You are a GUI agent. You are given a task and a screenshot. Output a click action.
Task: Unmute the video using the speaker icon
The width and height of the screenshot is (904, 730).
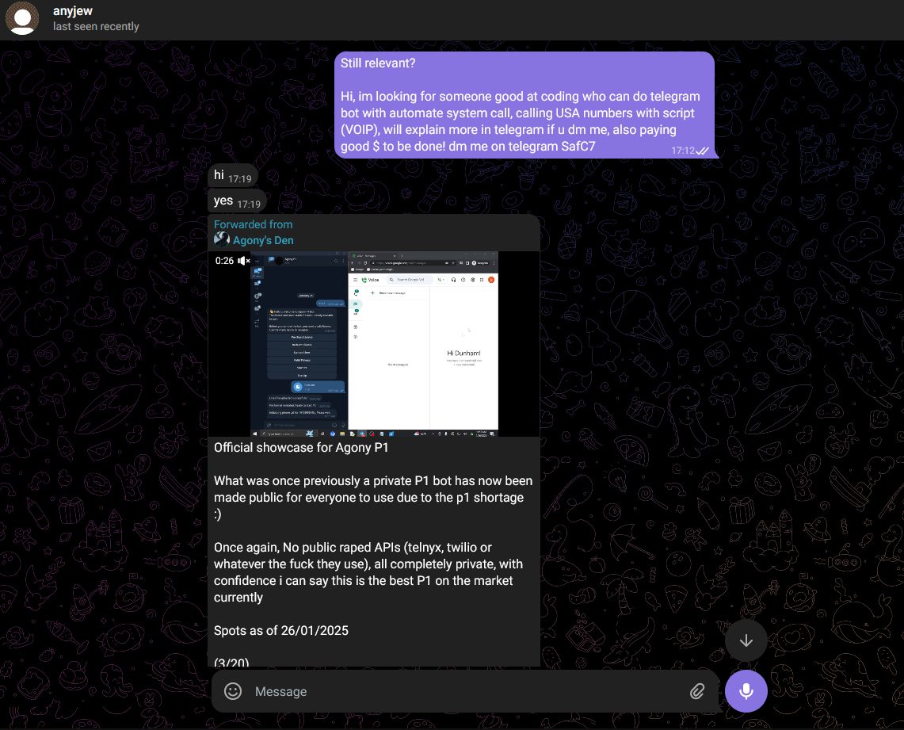tap(244, 261)
